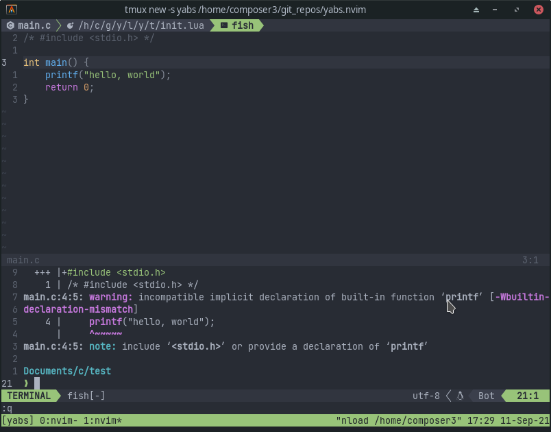The width and height of the screenshot is (551, 432).
Task: Click the Lua moon icon on init.lua tab
Action: pyautogui.click(x=71, y=25)
